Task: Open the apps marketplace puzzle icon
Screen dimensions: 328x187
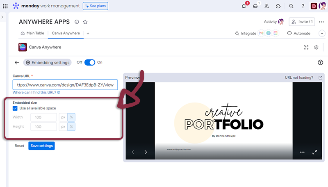Action: point(278,6)
